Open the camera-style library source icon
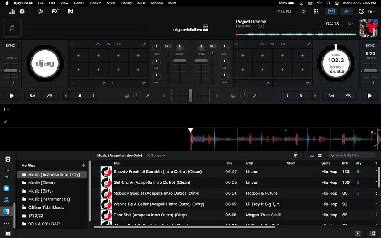This screenshot has height=238, width=381. click(8, 159)
